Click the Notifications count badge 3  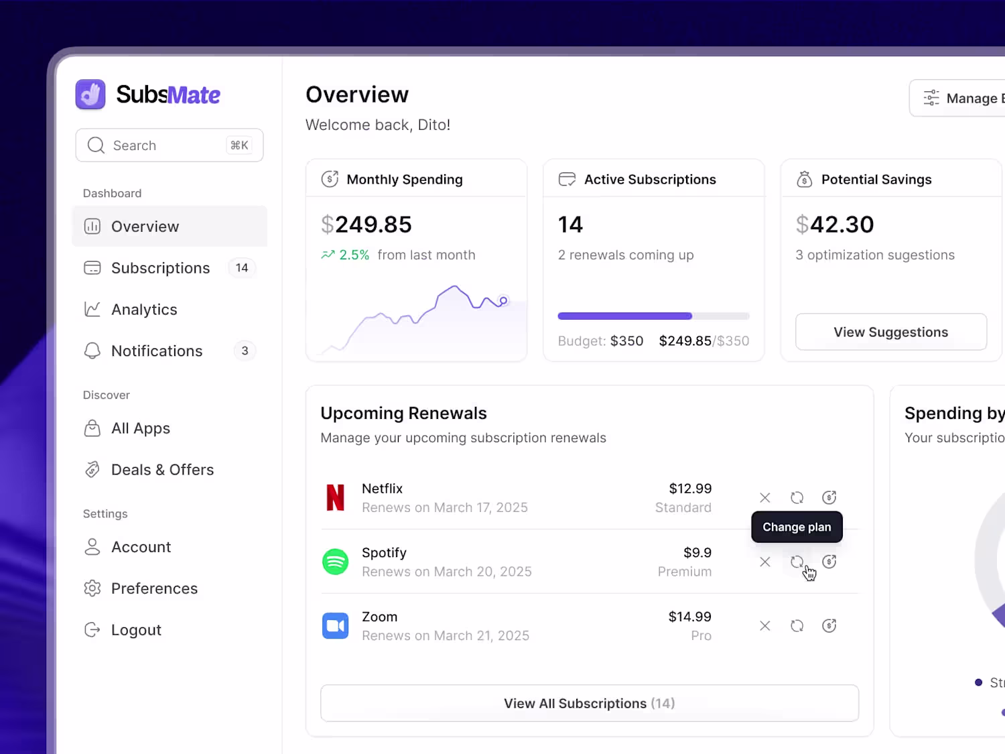click(x=245, y=351)
